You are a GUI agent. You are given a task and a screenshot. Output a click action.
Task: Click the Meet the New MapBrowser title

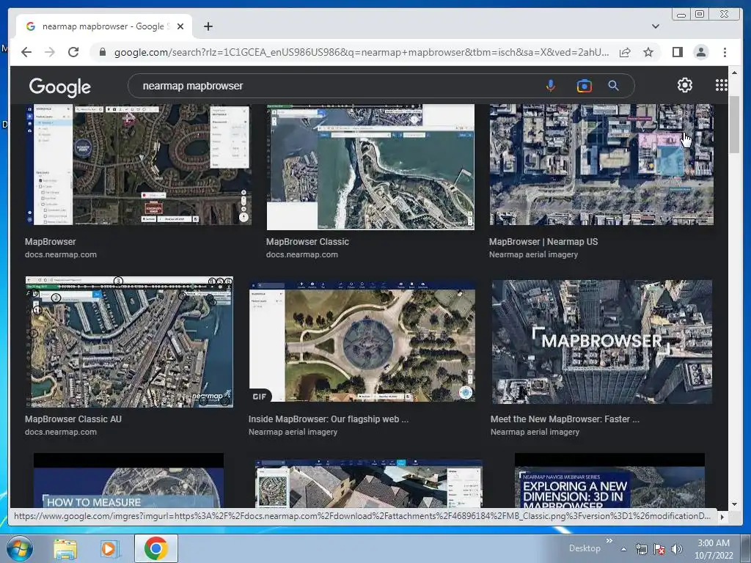tap(565, 419)
